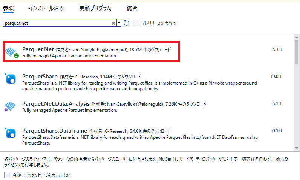Switch to the 参照 tab

tap(8, 8)
